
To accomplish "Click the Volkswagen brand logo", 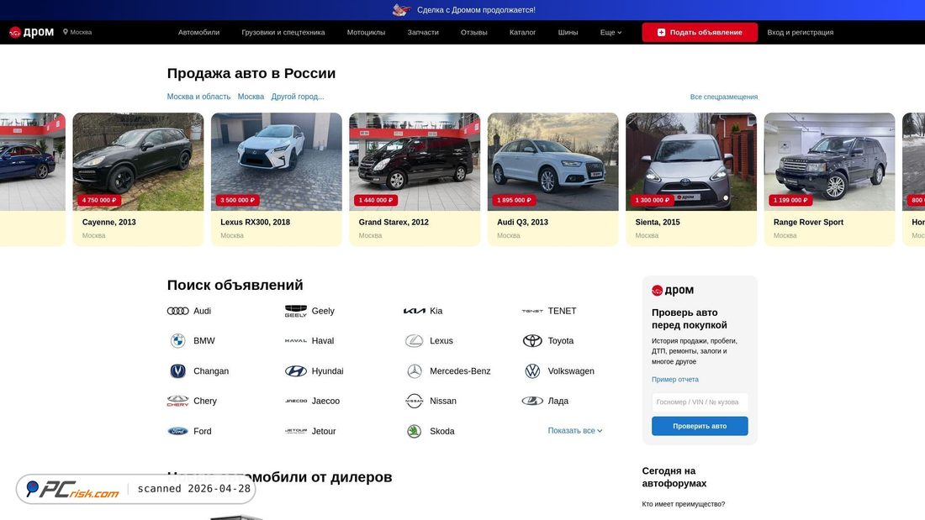I will click(532, 370).
